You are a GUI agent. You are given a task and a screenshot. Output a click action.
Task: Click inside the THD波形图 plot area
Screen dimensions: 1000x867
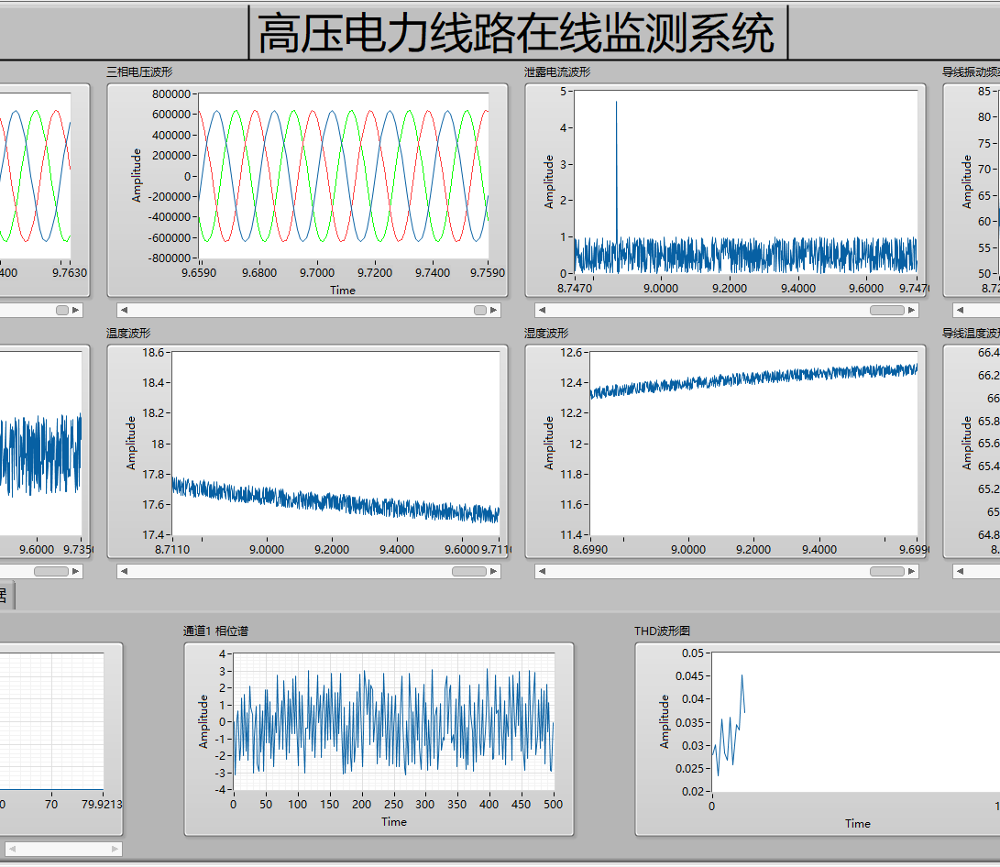click(x=856, y=721)
